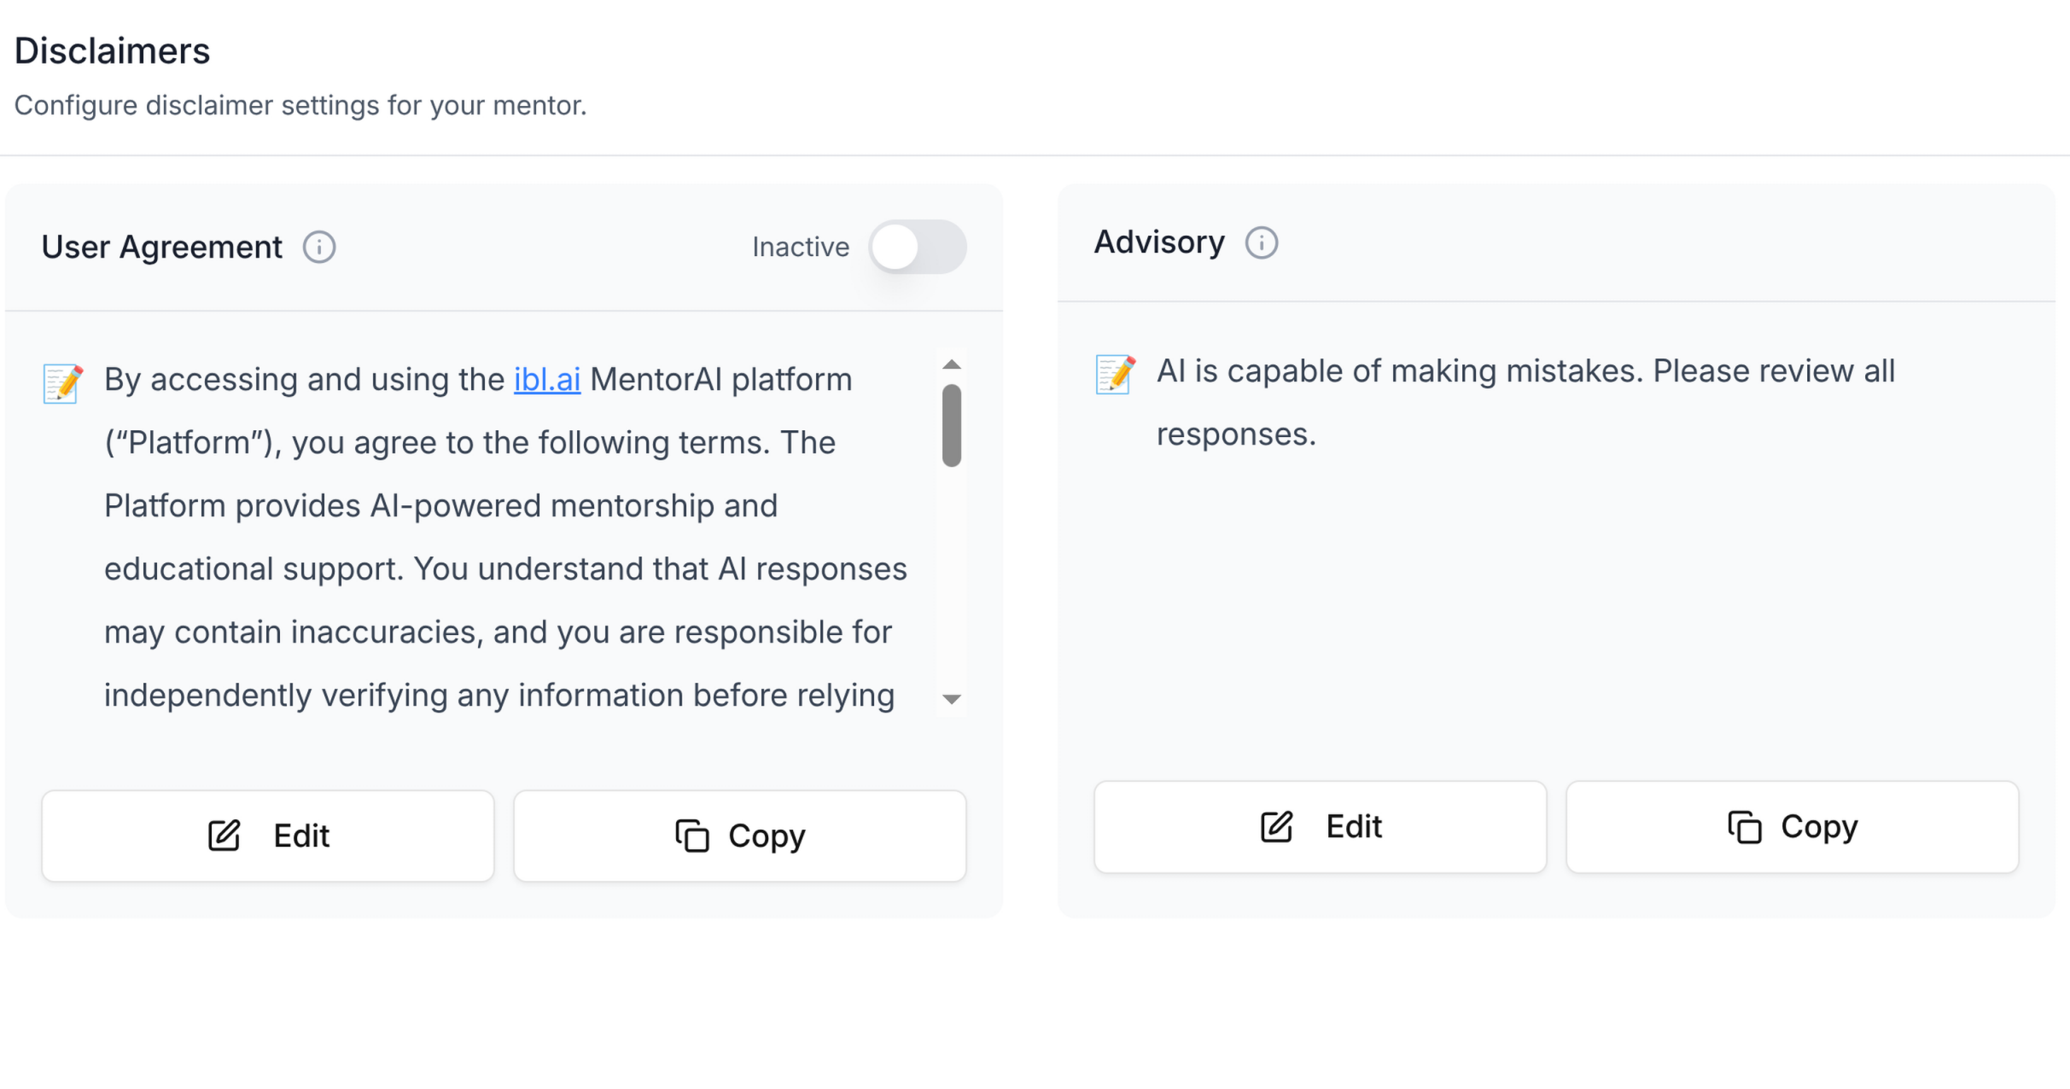Open the ibl.ai link

547,380
